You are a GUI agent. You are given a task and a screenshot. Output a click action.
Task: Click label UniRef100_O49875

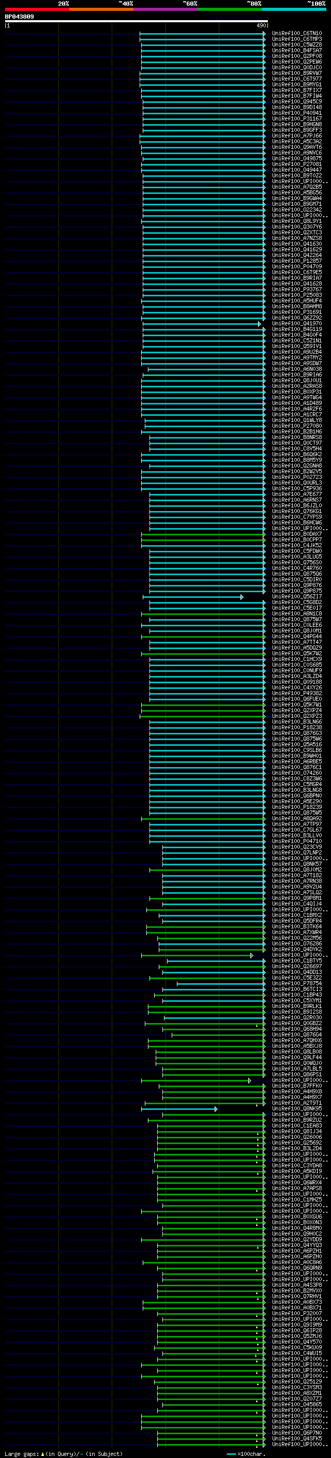297,158
